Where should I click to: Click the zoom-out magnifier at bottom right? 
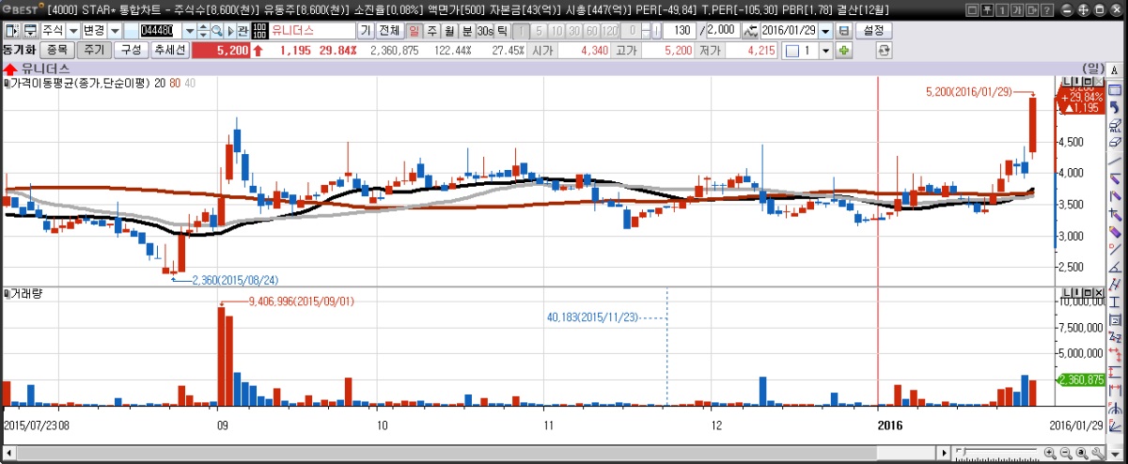click(1065, 454)
